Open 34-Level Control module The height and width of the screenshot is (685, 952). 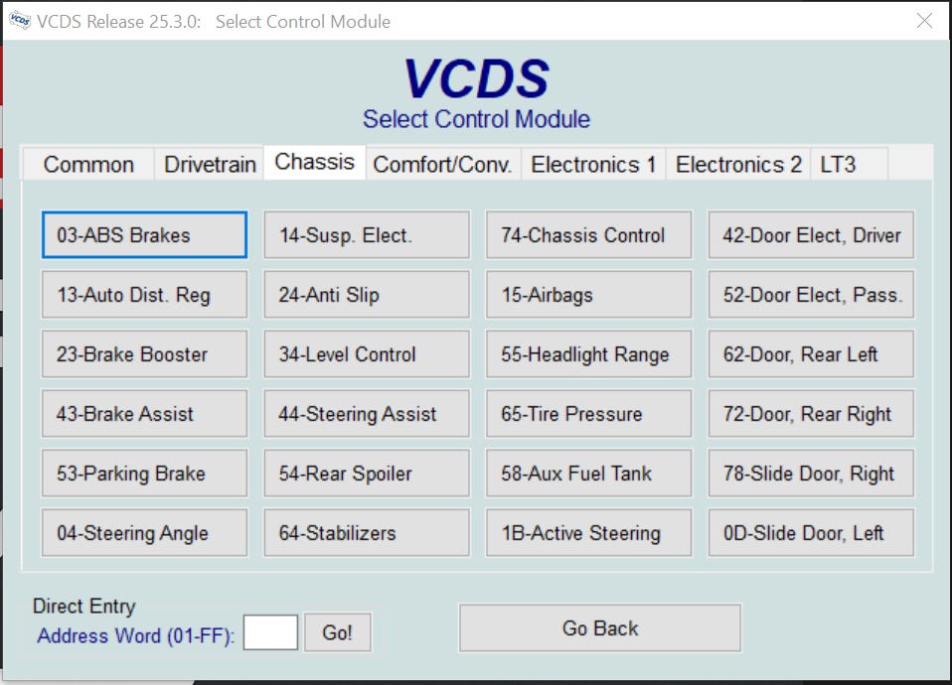coord(367,353)
